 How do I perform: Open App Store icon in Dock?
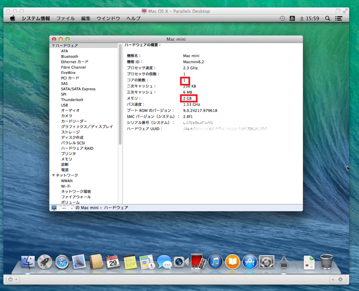point(250,262)
